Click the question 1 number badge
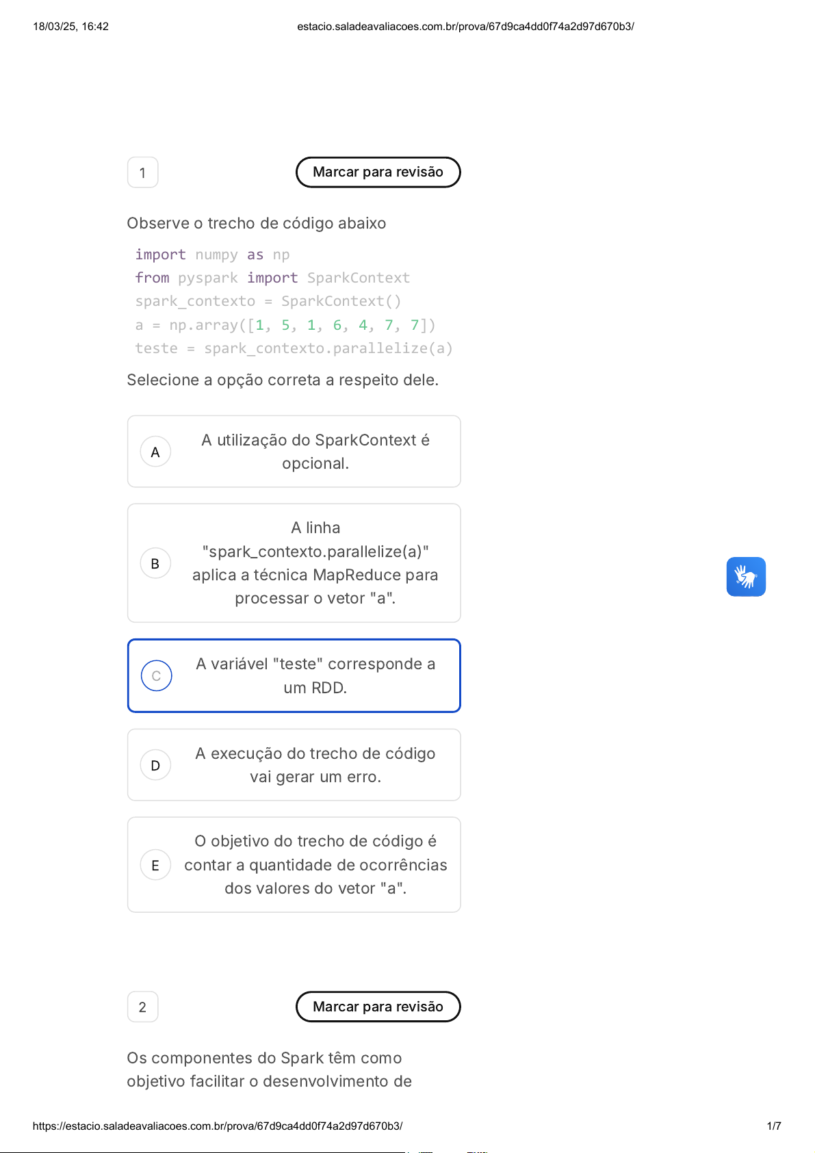Screen dimensions: 815x1153 click(x=142, y=172)
